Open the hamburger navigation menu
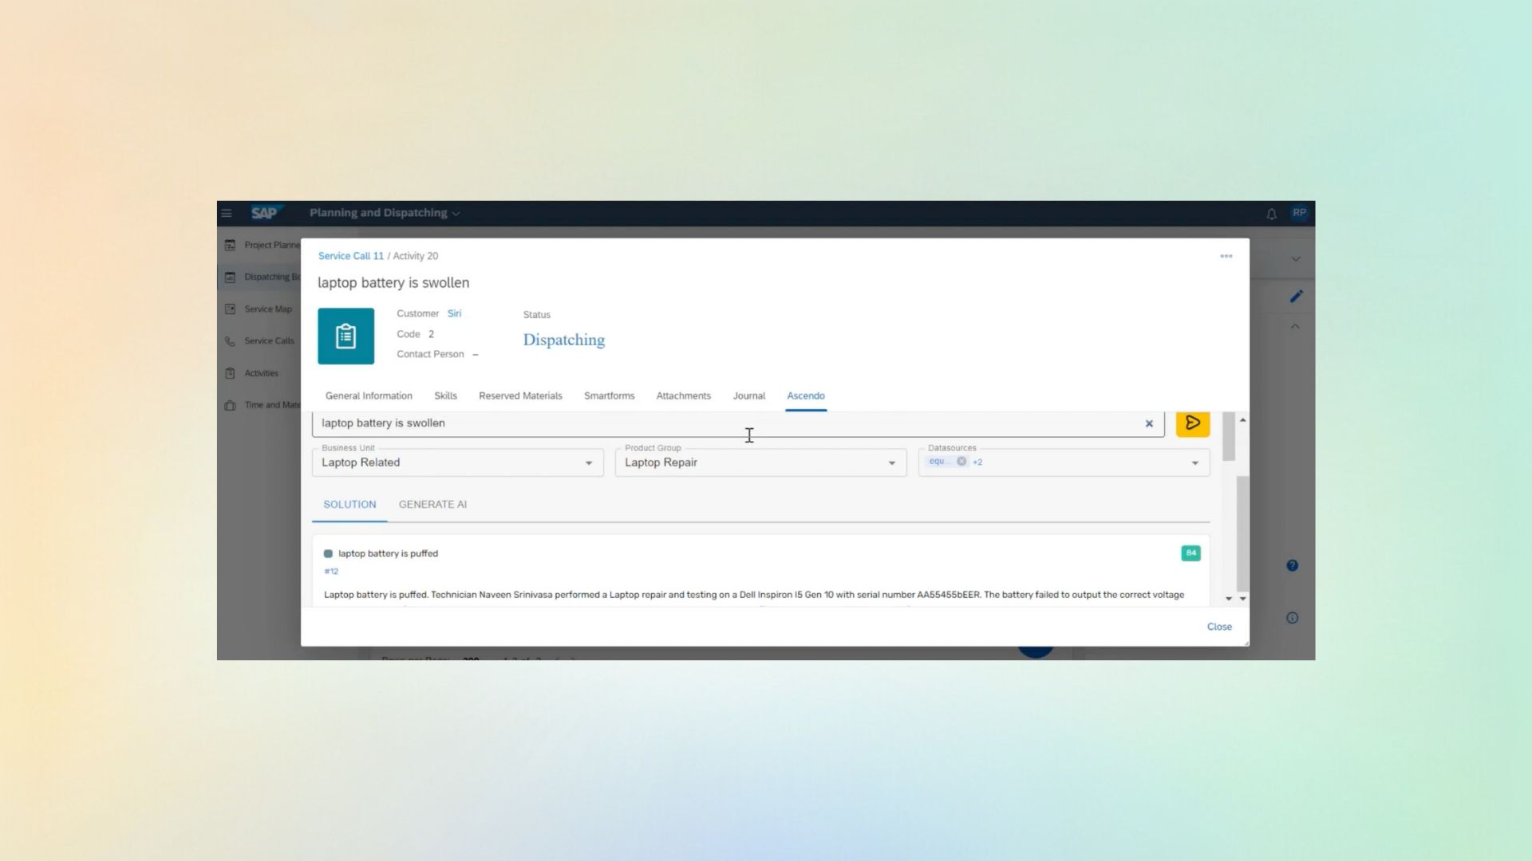1532x861 pixels. pyautogui.click(x=227, y=213)
